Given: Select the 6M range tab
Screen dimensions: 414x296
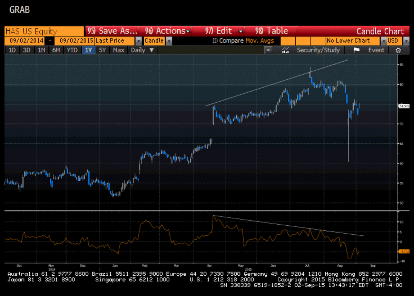Looking at the screenshot, I should [x=56, y=50].
